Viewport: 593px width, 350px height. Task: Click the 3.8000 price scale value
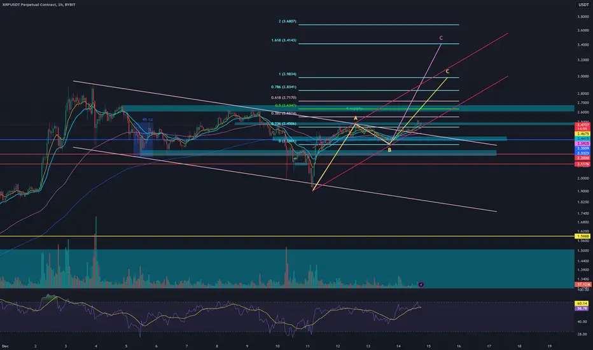click(583, 17)
